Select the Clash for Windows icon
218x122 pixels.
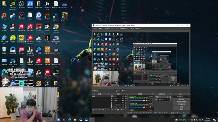(56, 17)
